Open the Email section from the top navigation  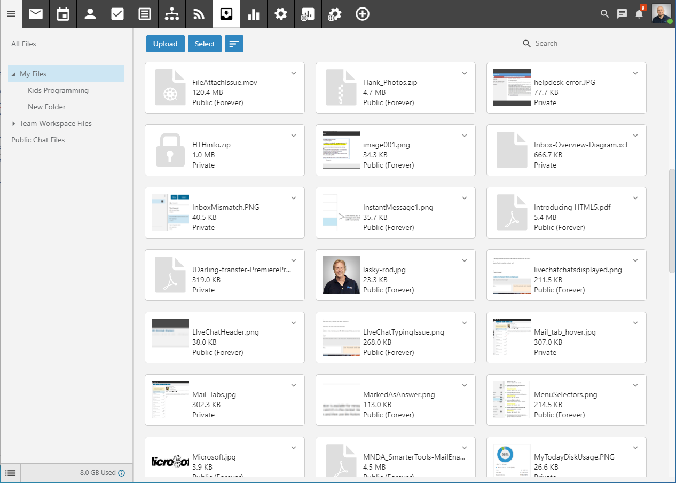pos(36,14)
